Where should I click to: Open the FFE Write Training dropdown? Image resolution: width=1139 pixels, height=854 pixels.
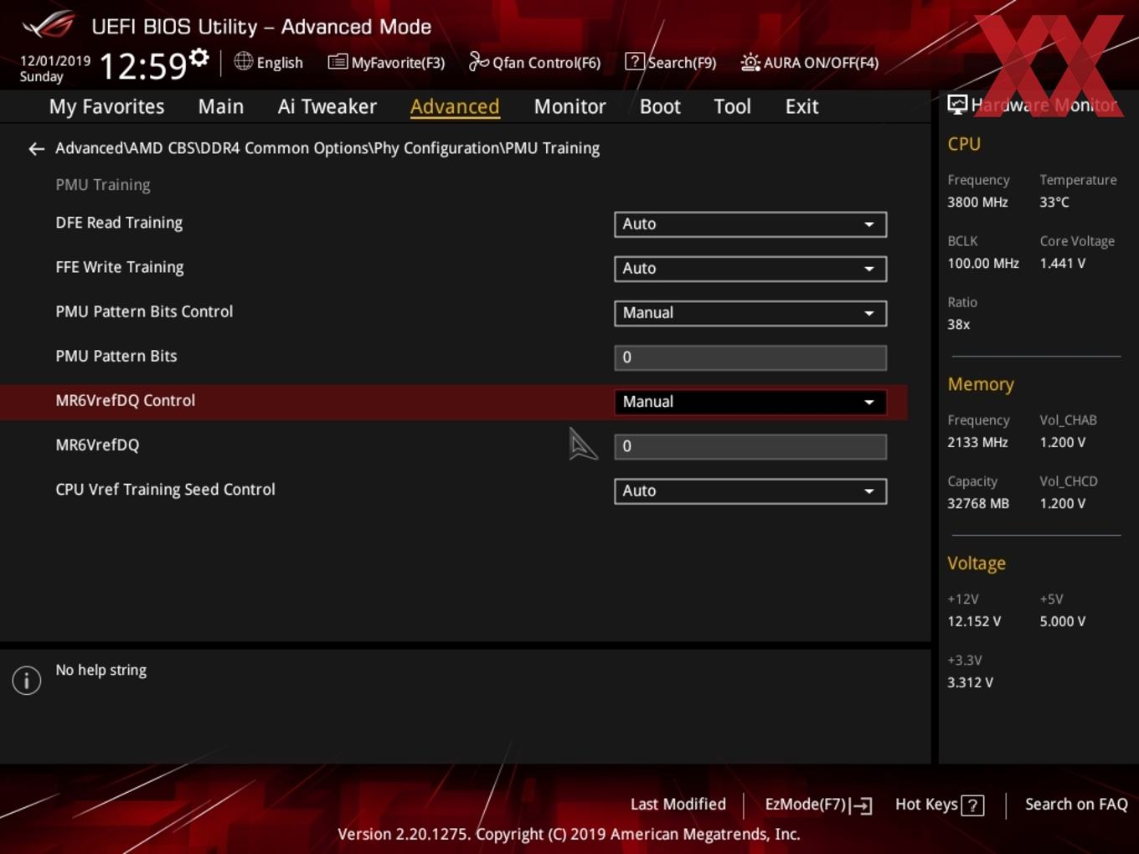click(x=750, y=269)
